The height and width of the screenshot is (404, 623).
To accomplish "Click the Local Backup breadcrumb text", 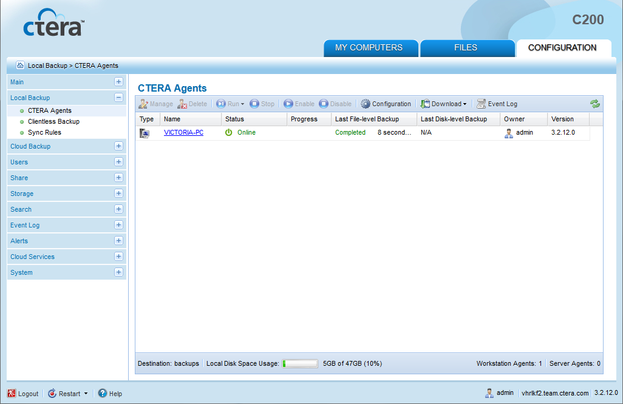I will 48,66.
